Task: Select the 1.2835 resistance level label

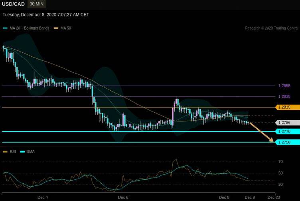Action: tap(284, 96)
